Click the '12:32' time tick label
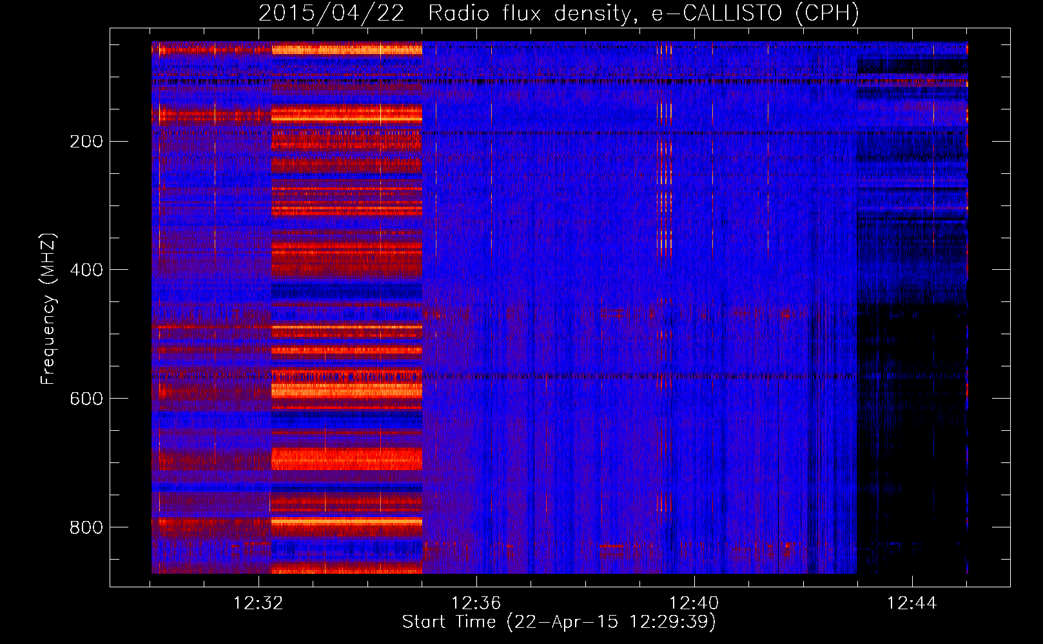Screen dimensions: 1043x644 coord(258,603)
